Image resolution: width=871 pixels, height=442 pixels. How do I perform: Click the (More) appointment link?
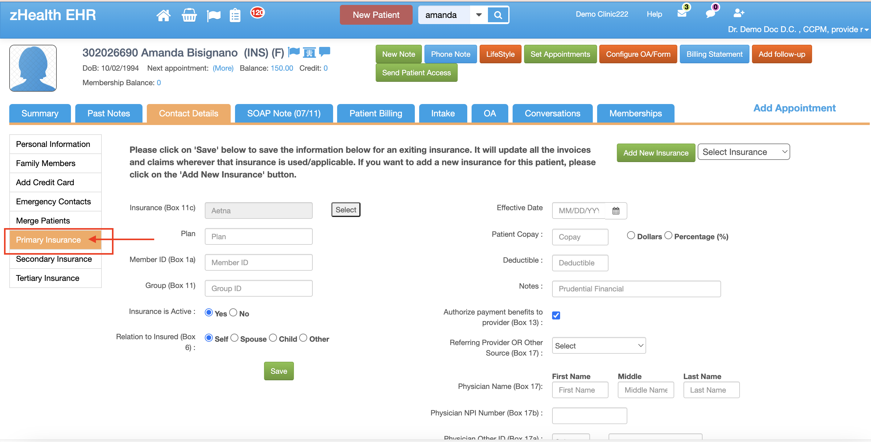pos(223,68)
